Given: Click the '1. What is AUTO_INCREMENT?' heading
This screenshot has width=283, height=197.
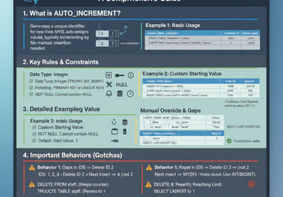Looking at the screenshot, I should click(71, 13).
